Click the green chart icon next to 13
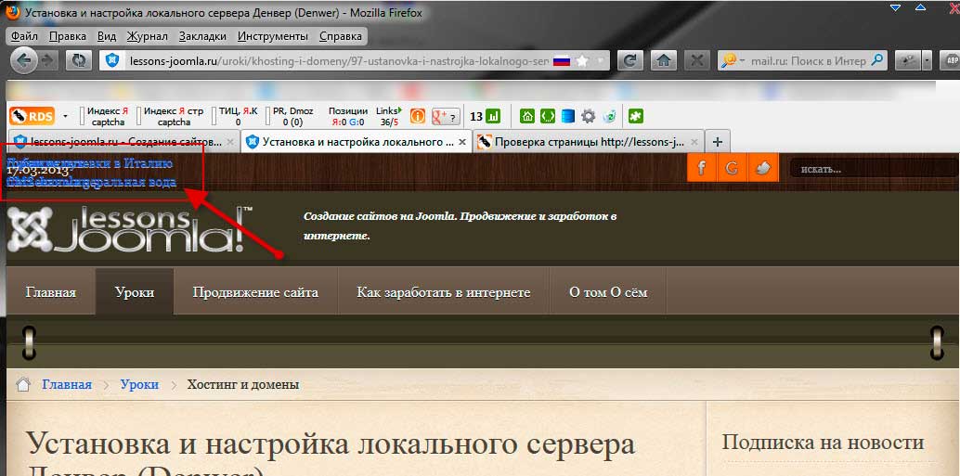Viewport: 960px width, 476px height. pos(494,116)
